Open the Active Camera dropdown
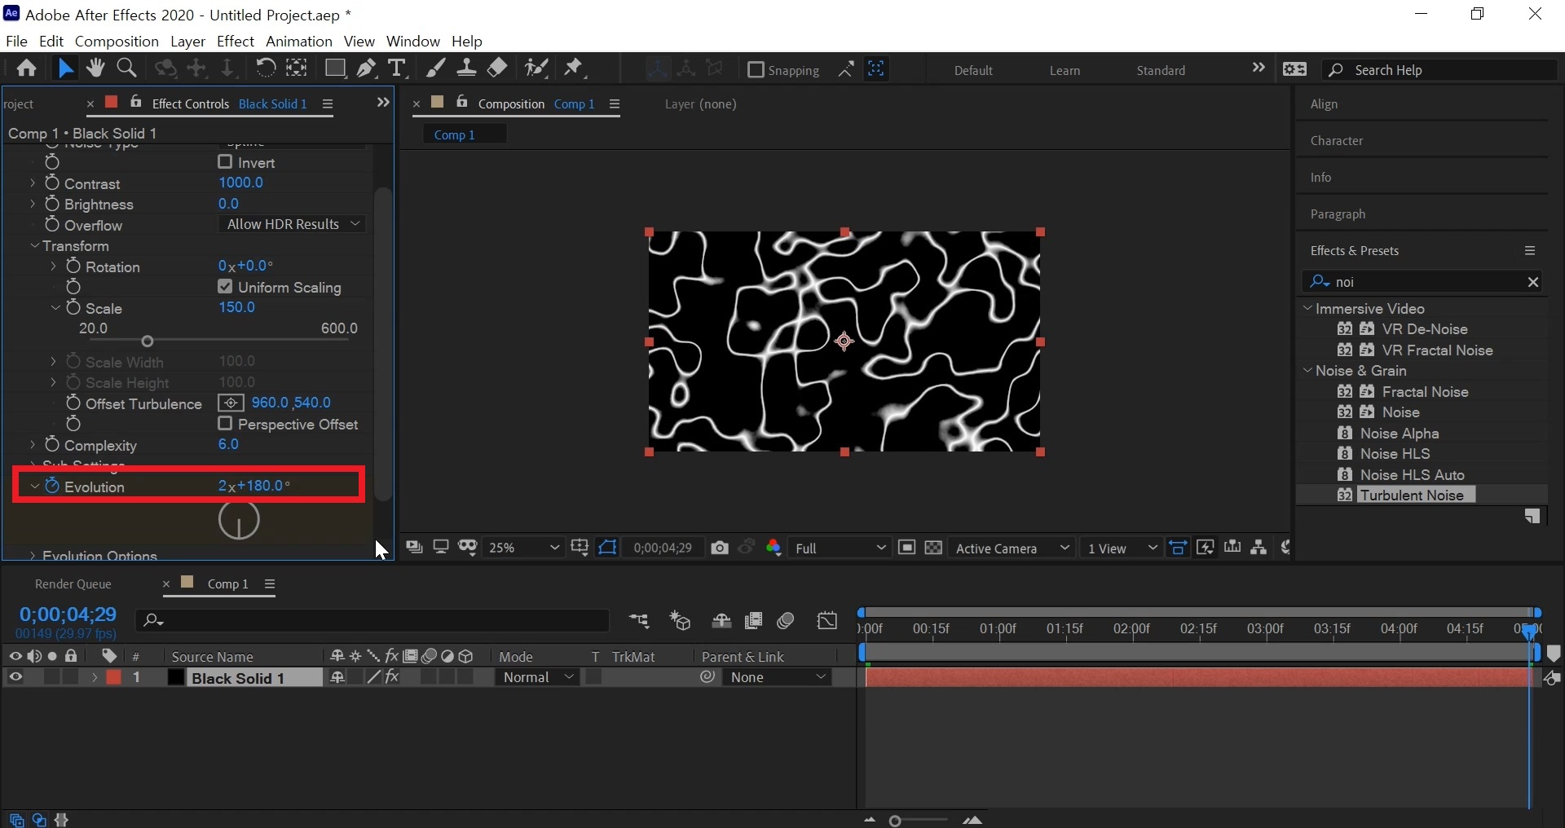1565x828 pixels. point(1012,548)
